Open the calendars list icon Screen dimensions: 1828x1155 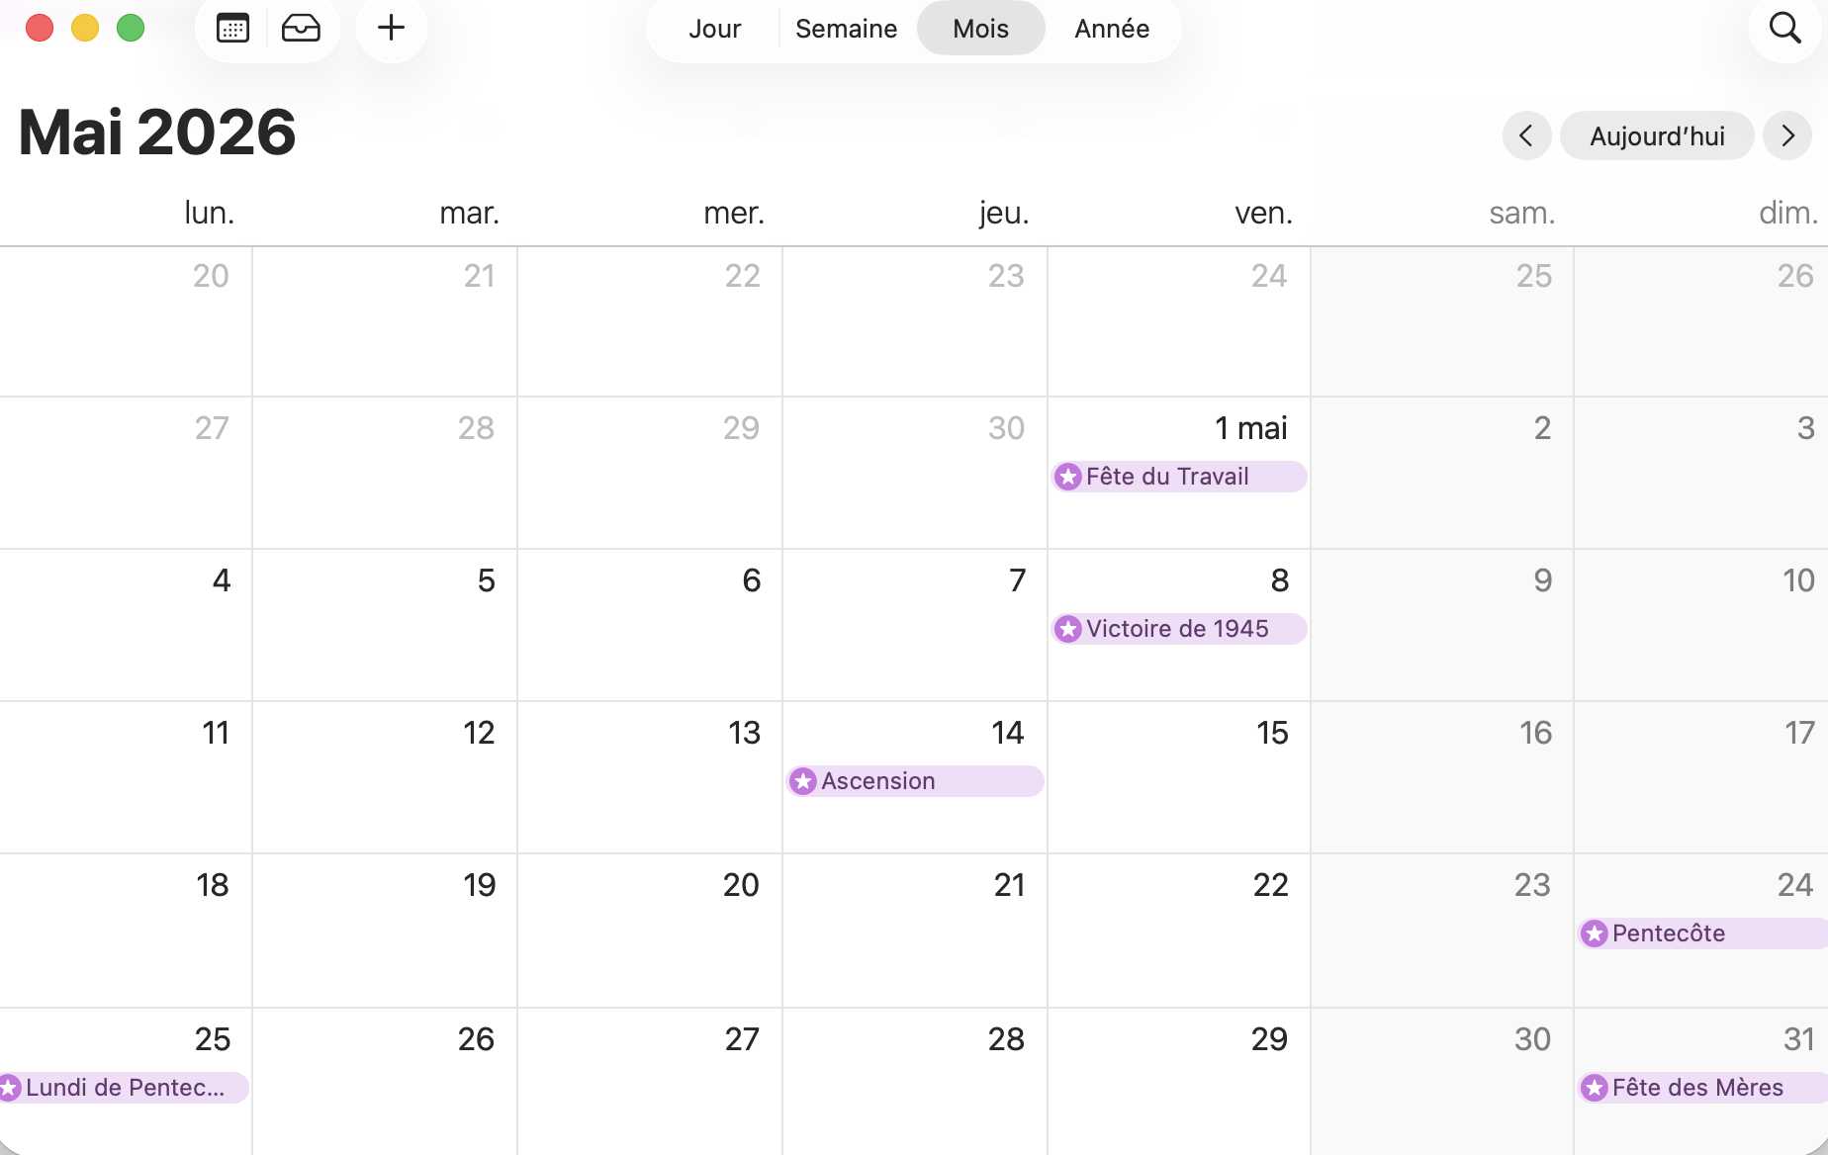point(232,29)
